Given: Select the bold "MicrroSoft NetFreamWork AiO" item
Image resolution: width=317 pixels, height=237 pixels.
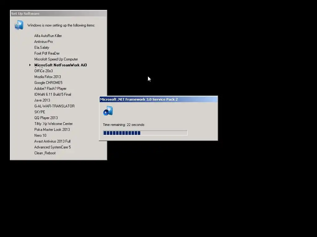Looking at the screenshot, I should tap(60, 65).
